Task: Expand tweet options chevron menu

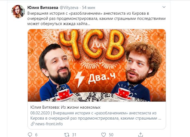Action: coord(164,7)
